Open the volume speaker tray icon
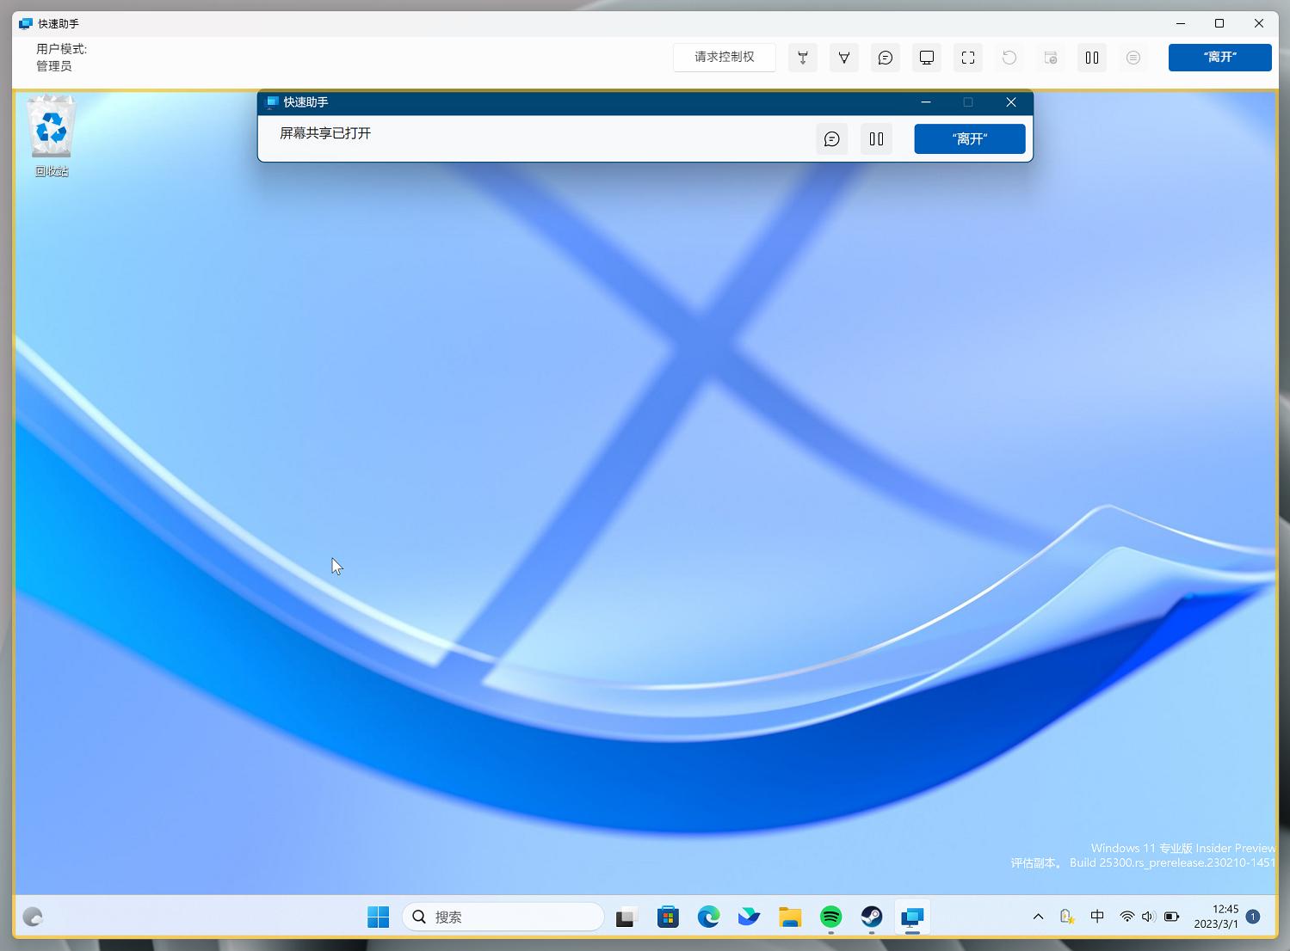 click(1148, 917)
